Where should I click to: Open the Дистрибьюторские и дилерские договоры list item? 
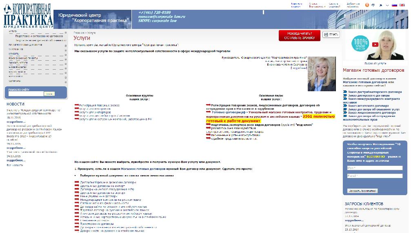(108, 182)
